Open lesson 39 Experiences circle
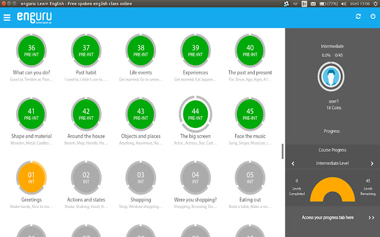Image resolution: width=380 pixels, height=237 pixels. coord(195,50)
